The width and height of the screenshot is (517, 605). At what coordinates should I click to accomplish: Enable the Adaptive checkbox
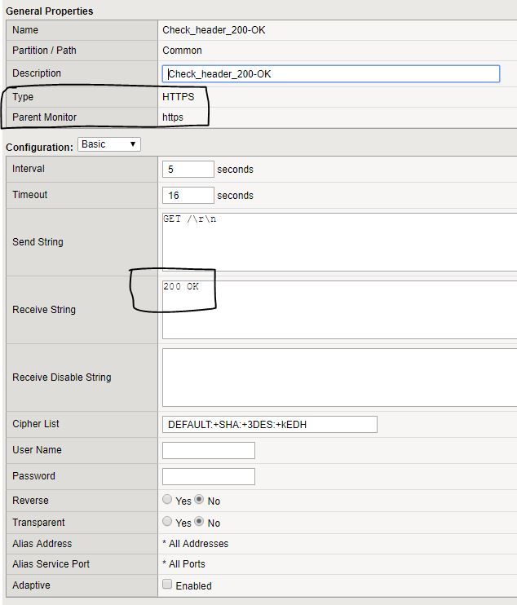(167, 585)
